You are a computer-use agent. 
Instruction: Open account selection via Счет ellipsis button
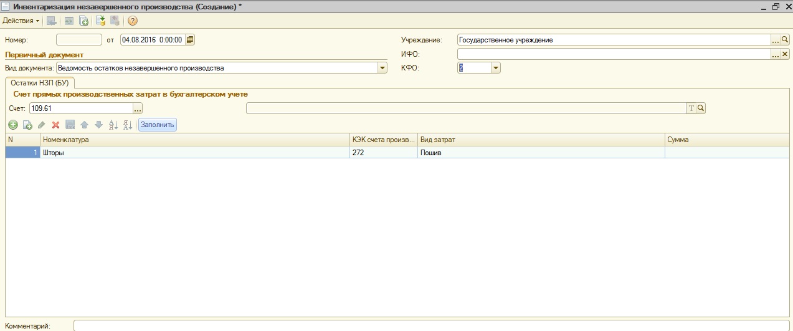(x=138, y=108)
